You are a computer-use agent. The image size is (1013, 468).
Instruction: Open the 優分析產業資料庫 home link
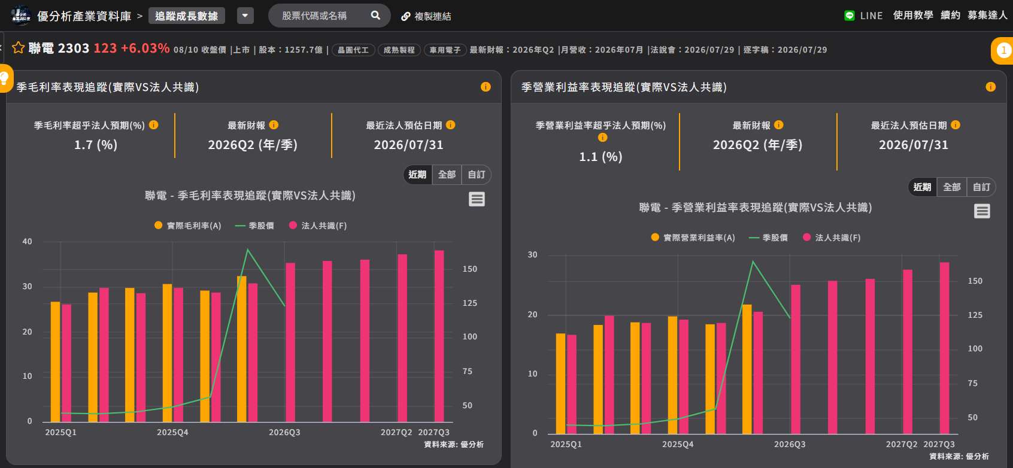click(84, 16)
